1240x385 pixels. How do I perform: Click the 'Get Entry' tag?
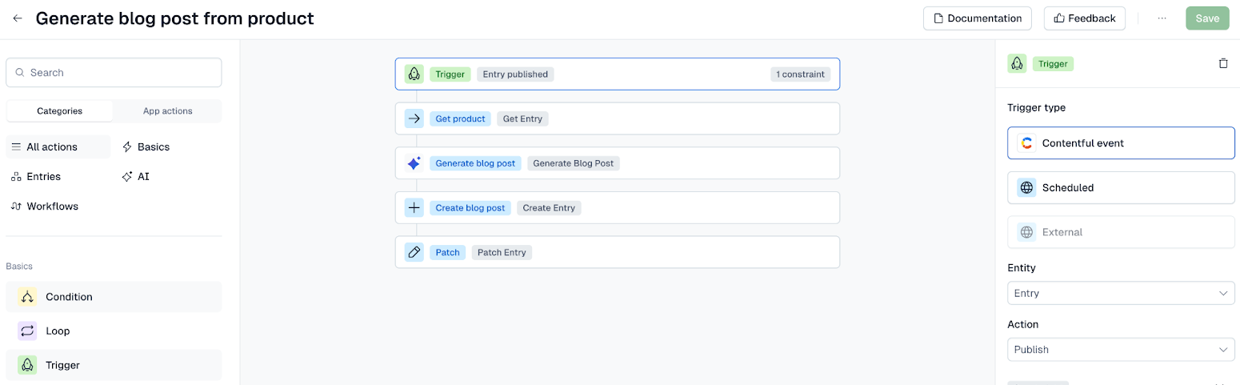click(522, 118)
